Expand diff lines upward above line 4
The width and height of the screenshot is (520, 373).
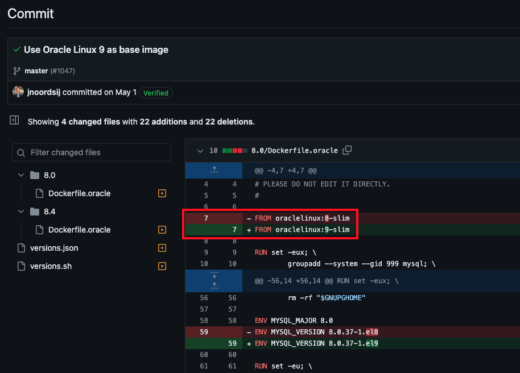click(x=214, y=170)
